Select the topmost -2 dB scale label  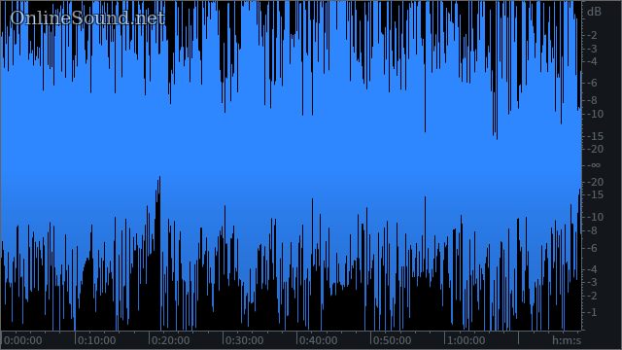(x=593, y=35)
